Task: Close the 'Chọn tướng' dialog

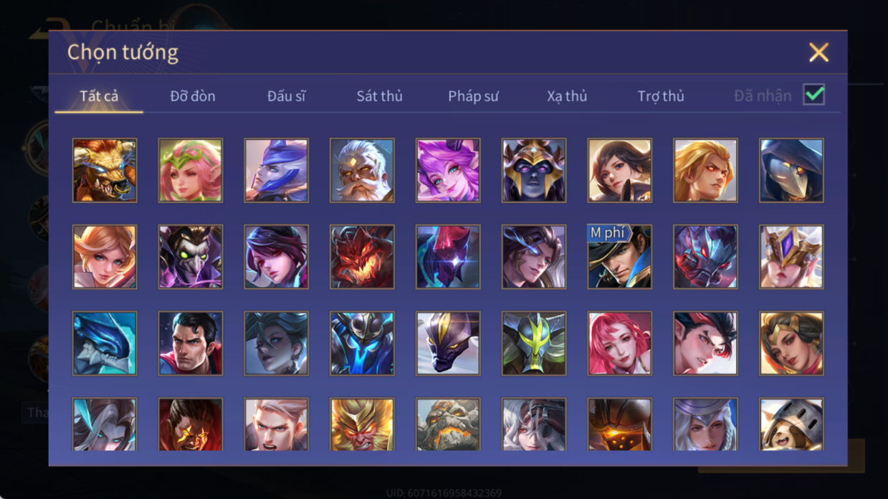Action: click(818, 52)
